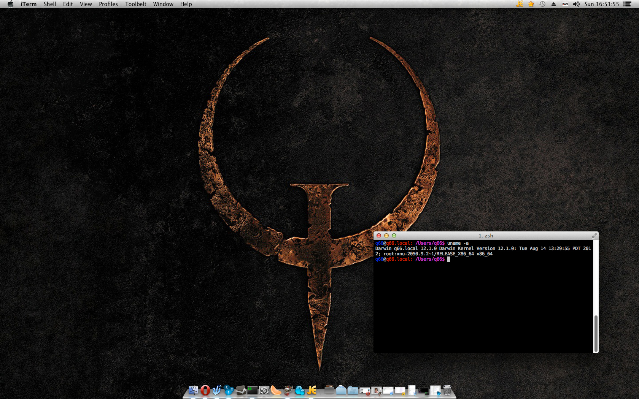
Task: Click the blue hands app icon in Dock
Action: (x=299, y=390)
